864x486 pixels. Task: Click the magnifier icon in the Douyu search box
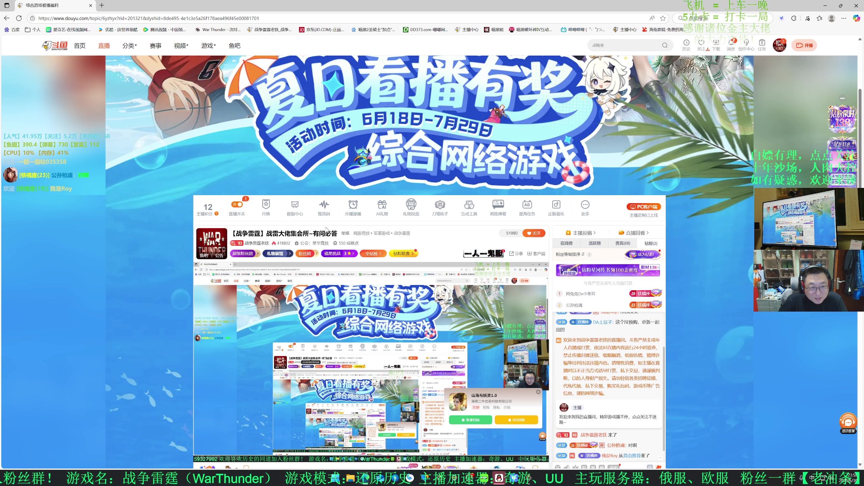[x=665, y=45]
